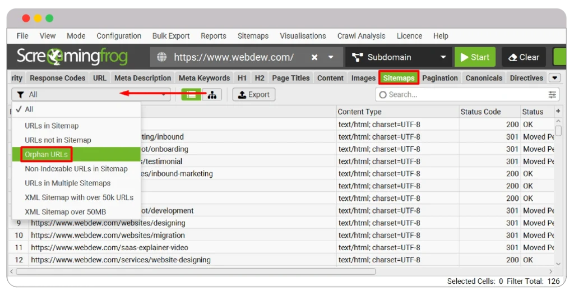Viewport: 574px width, 295px height.
Task: Click the Screaming Frog logo
Action: pyautogui.click(x=72, y=57)
